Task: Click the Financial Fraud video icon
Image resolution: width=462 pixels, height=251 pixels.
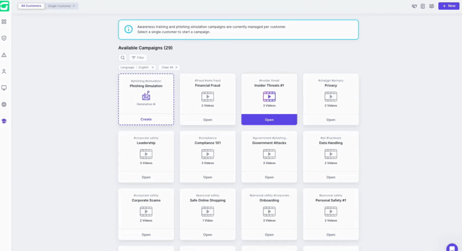Action: [208, 97]
